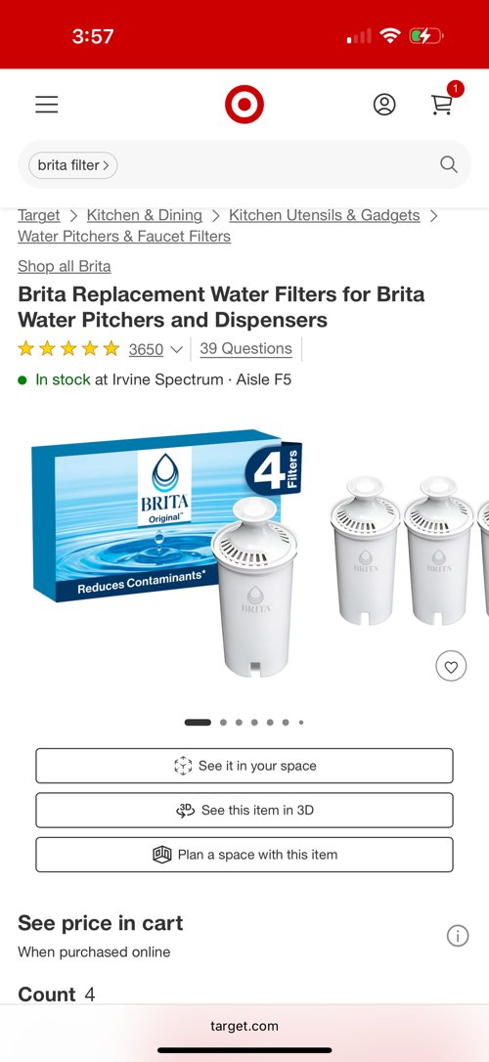Open the hamburger navigation menu
This screenshot has height=1062, width=489.
click(x=47, y=105)
